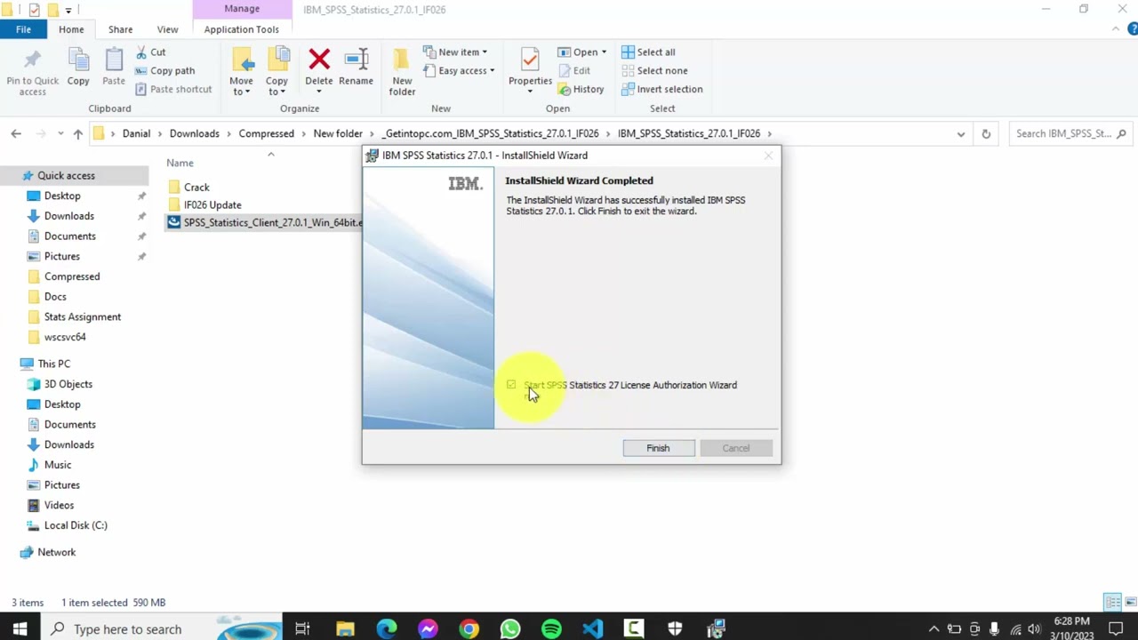1138x640 pixels.
Task: Open recent locations dropdown arrow
Action: 60,133
